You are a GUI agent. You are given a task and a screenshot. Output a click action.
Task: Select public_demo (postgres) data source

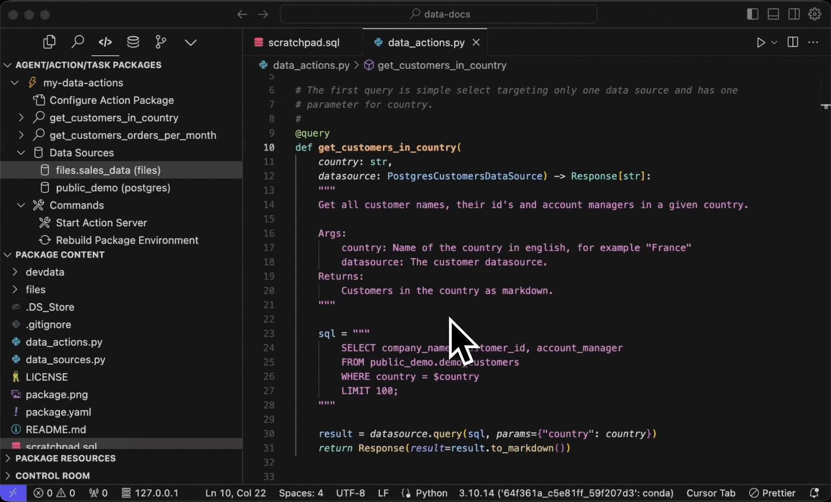(x=113, y=188)
